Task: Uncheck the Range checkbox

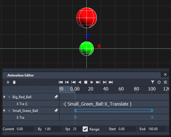Action: (85, 129)
